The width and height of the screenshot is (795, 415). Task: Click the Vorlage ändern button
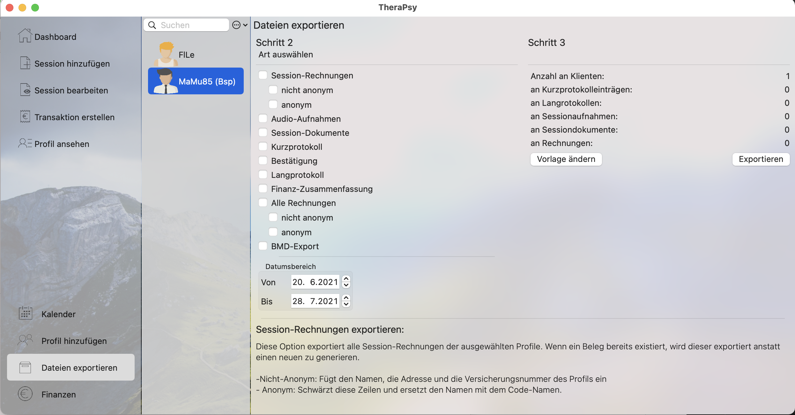click(566, 159)
